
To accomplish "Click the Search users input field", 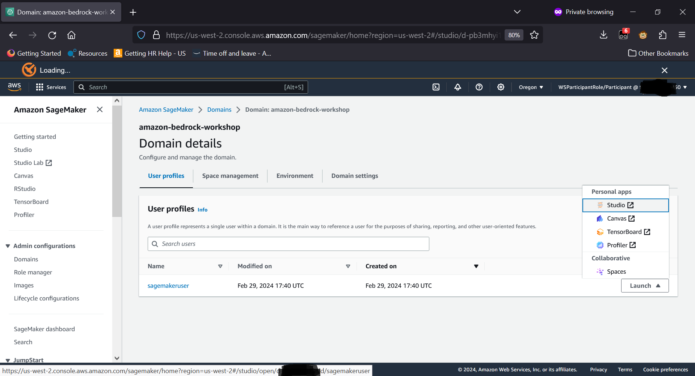I will [x=288, y=244].
